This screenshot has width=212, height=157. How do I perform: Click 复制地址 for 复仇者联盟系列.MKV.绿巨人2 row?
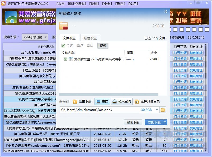pos(196,117)
